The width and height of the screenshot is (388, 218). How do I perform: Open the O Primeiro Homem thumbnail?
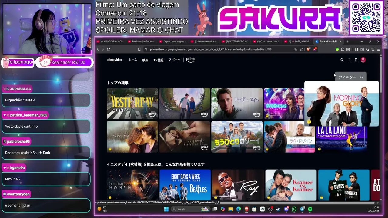tap(132, 185)
